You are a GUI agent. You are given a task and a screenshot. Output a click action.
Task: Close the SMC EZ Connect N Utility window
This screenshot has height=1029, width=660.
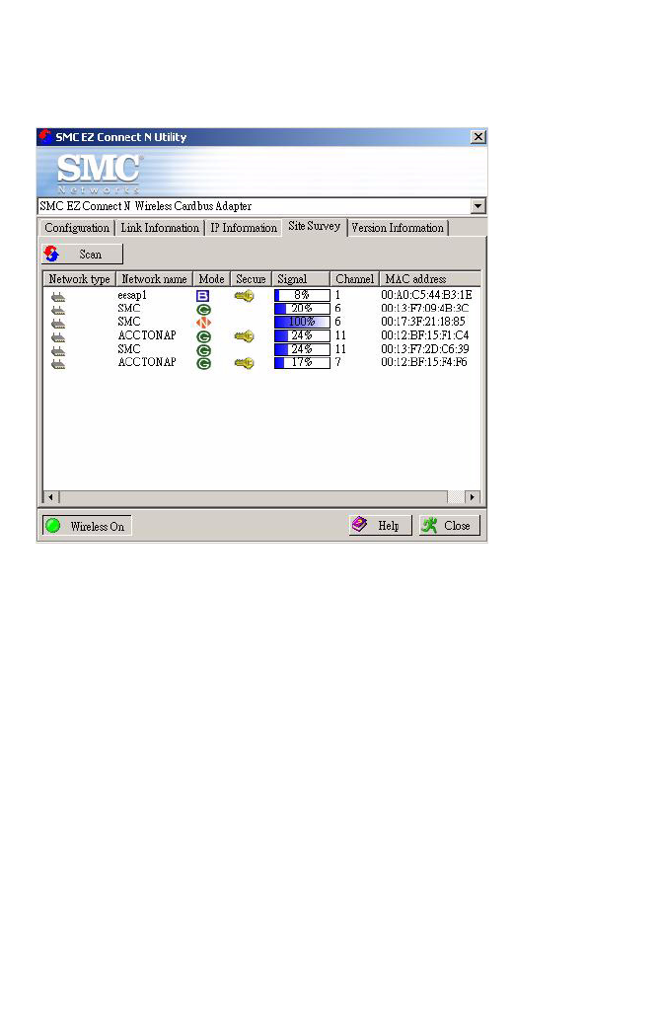point(478,136)
